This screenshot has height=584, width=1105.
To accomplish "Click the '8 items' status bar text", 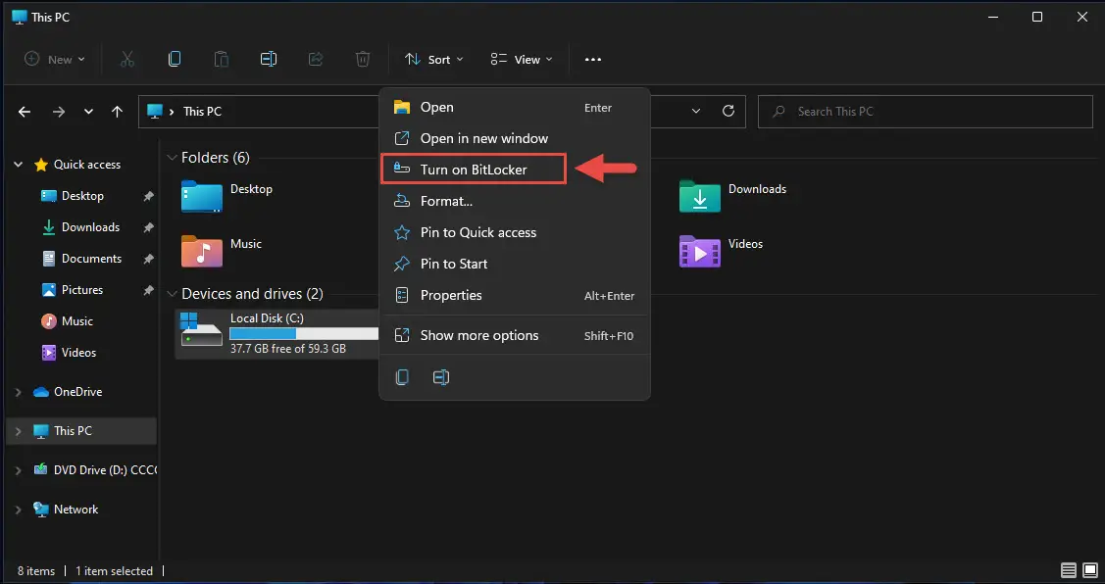I will [x=36, y=570].
